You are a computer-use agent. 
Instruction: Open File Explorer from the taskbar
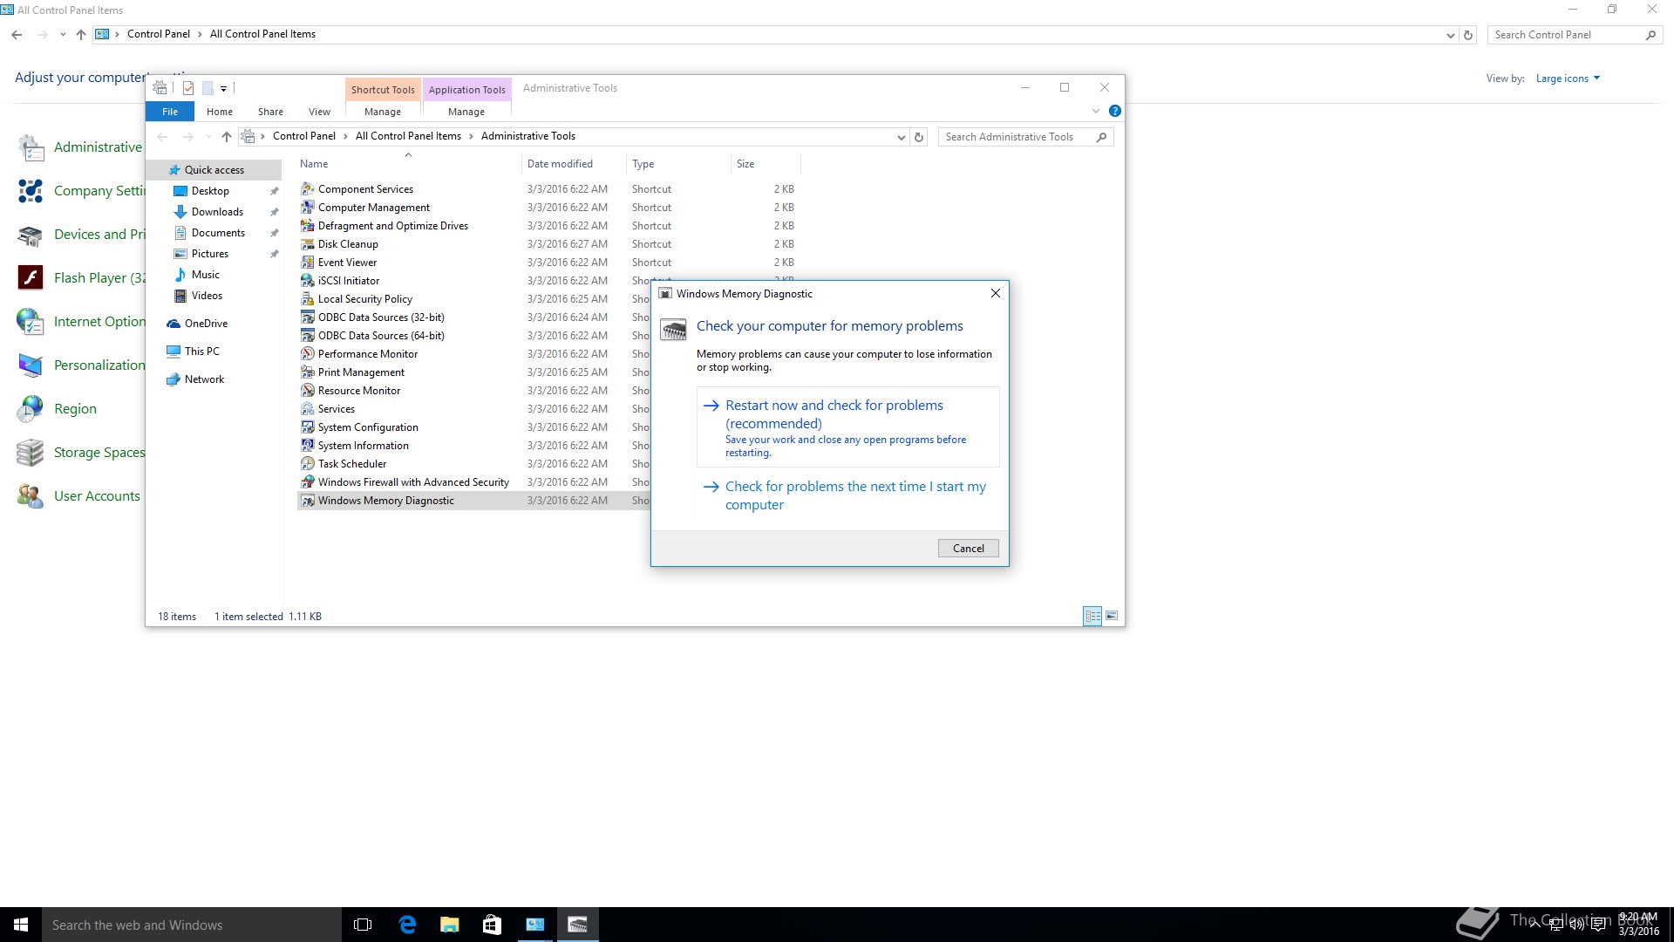coord(450,925)
